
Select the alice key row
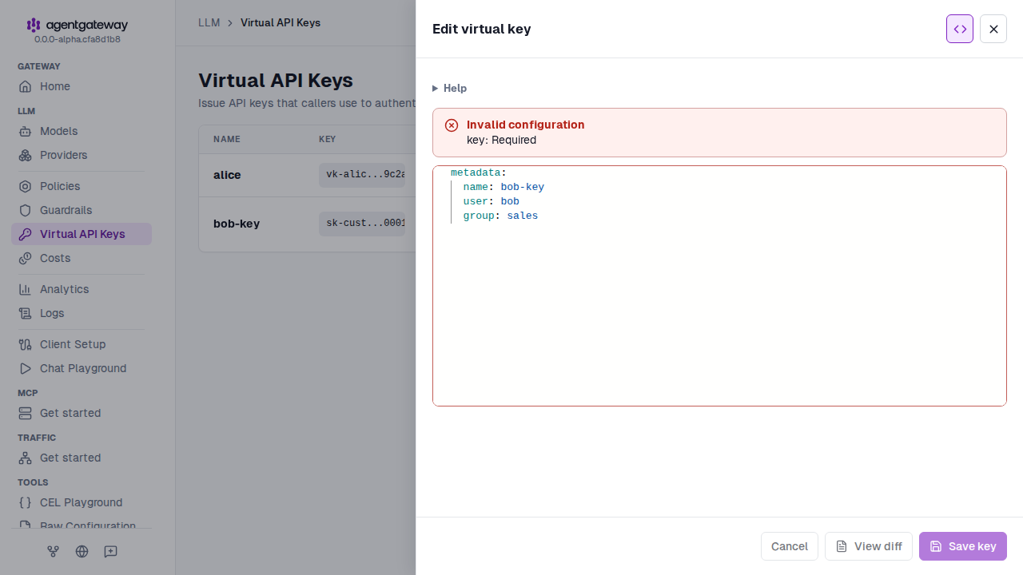[x=307, y=175]
